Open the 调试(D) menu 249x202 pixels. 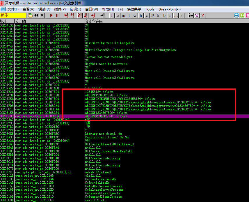44,9
